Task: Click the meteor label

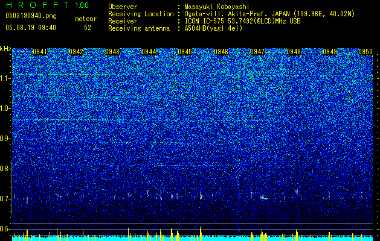Action: 86,19
